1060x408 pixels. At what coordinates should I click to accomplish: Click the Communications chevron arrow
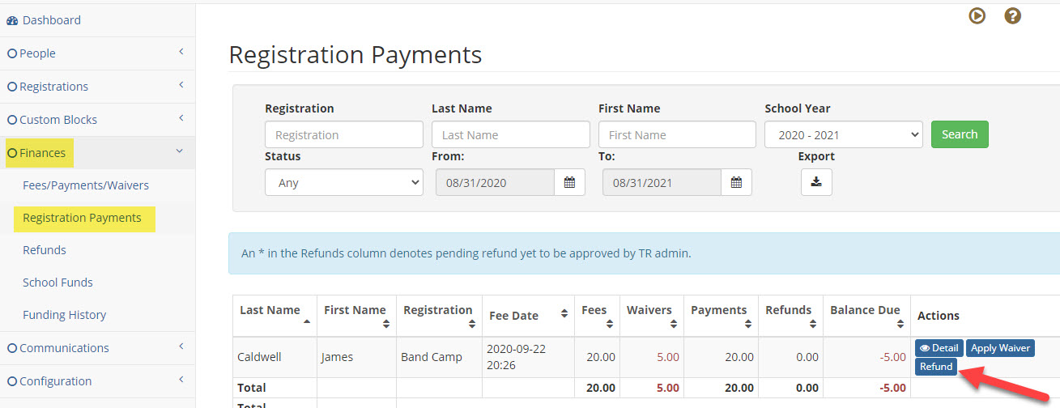click(181, 346)
